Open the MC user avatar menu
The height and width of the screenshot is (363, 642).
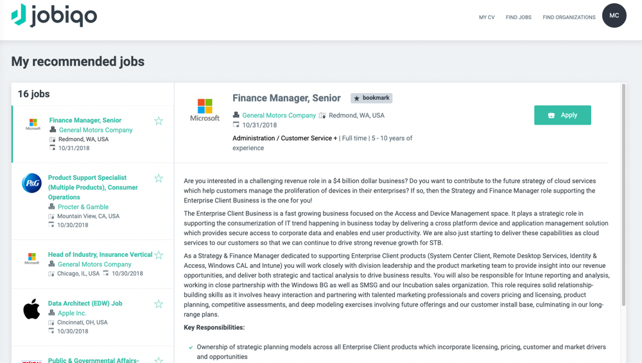coord(614,15)
